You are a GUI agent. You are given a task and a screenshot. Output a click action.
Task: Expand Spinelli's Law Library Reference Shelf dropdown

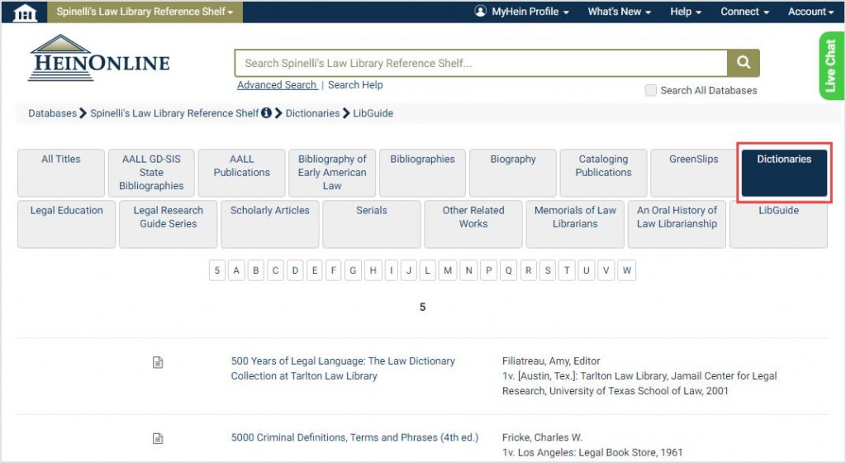click(145, 12)
